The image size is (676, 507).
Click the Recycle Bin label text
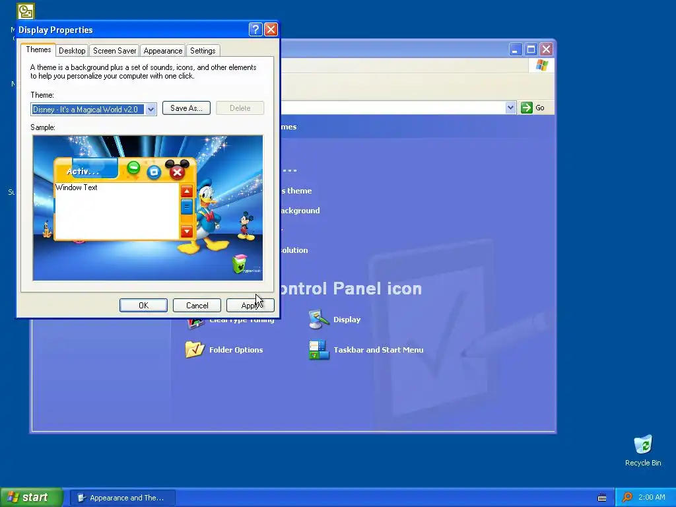tap(643, 463)
